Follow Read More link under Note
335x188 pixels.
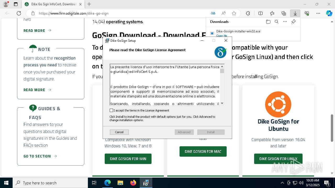(x=37, y=90)
